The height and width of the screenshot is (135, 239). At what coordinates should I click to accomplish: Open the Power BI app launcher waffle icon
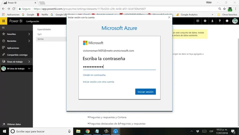coord(3,21)
